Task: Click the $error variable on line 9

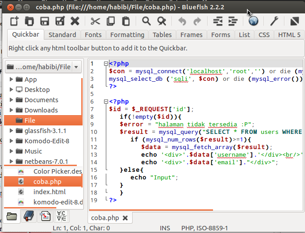Action: pyautogui.click(x=131, y=124)
